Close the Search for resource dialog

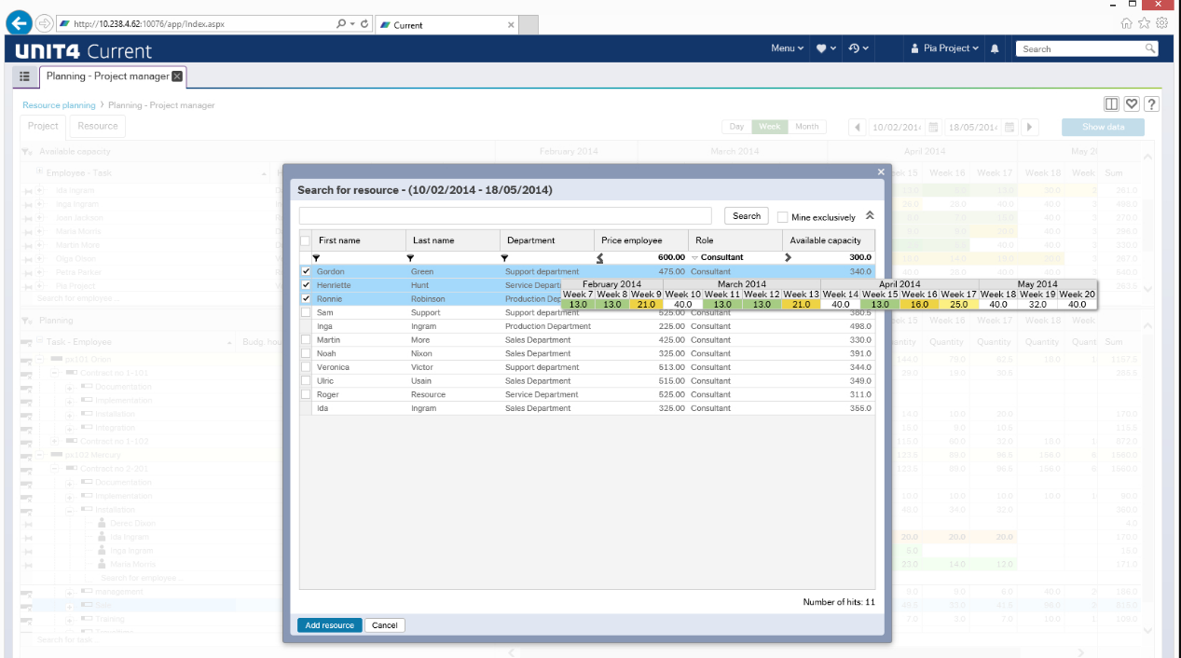click(x=881, y=171)
